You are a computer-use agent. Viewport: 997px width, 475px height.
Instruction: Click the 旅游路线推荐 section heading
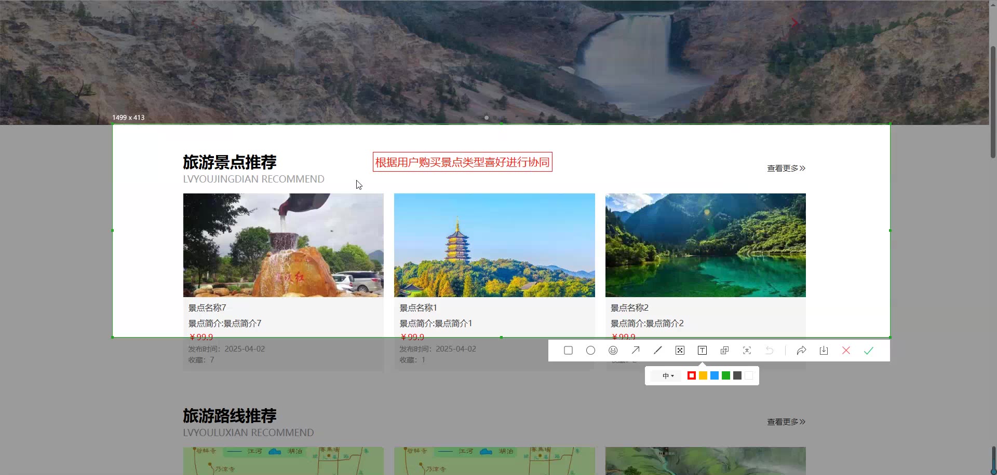click(230, 416)
